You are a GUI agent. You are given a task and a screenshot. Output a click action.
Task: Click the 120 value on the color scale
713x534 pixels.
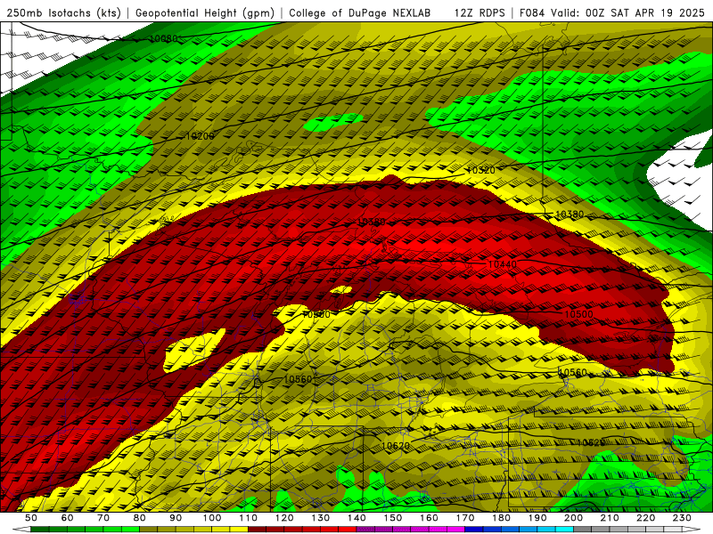pyautogui.click(x=284, y=518)
